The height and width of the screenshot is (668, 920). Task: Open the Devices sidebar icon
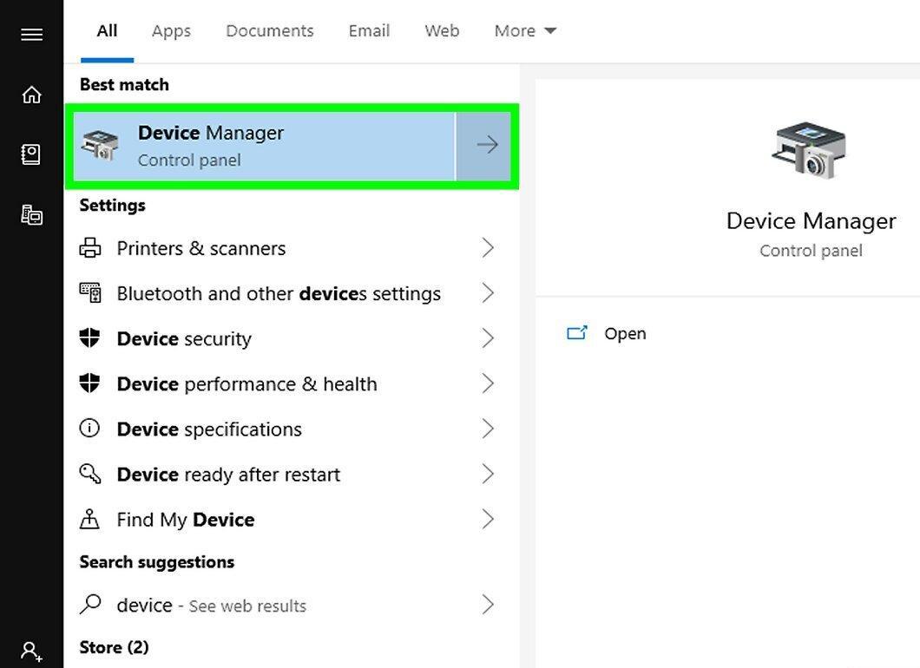click(32, 214)
